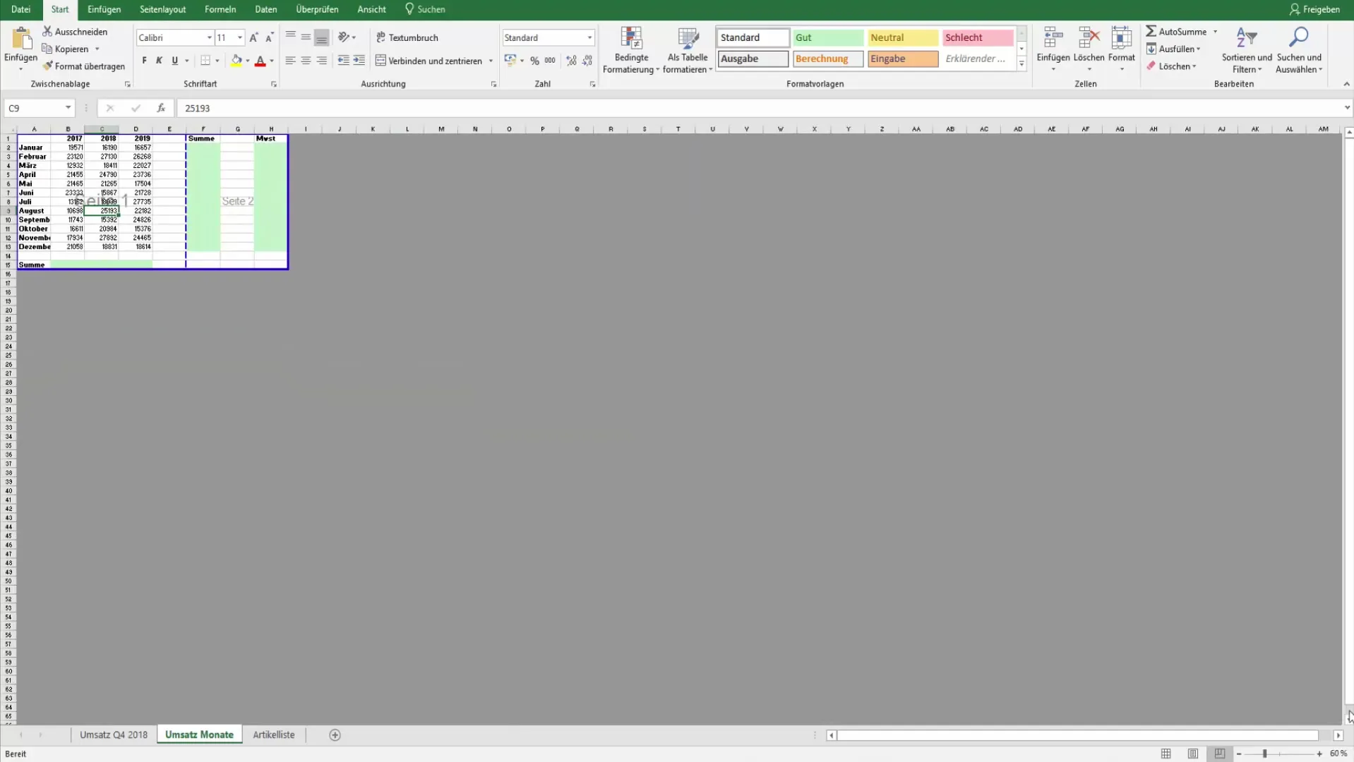Open number format Standard dropdown
The width and height of the screenshot is (1354, 762).
[589, 37]
